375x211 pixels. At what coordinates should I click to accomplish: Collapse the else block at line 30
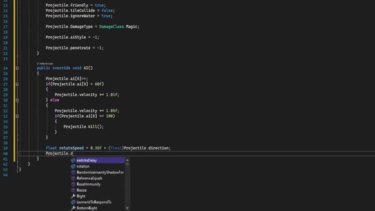pyautogui.click(x=17, y=100)
